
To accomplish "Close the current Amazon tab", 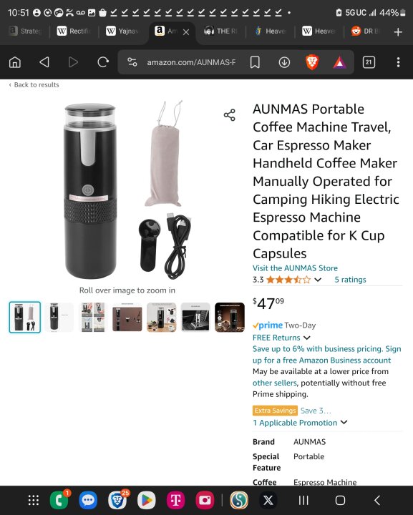I will (x=186, y=32).
